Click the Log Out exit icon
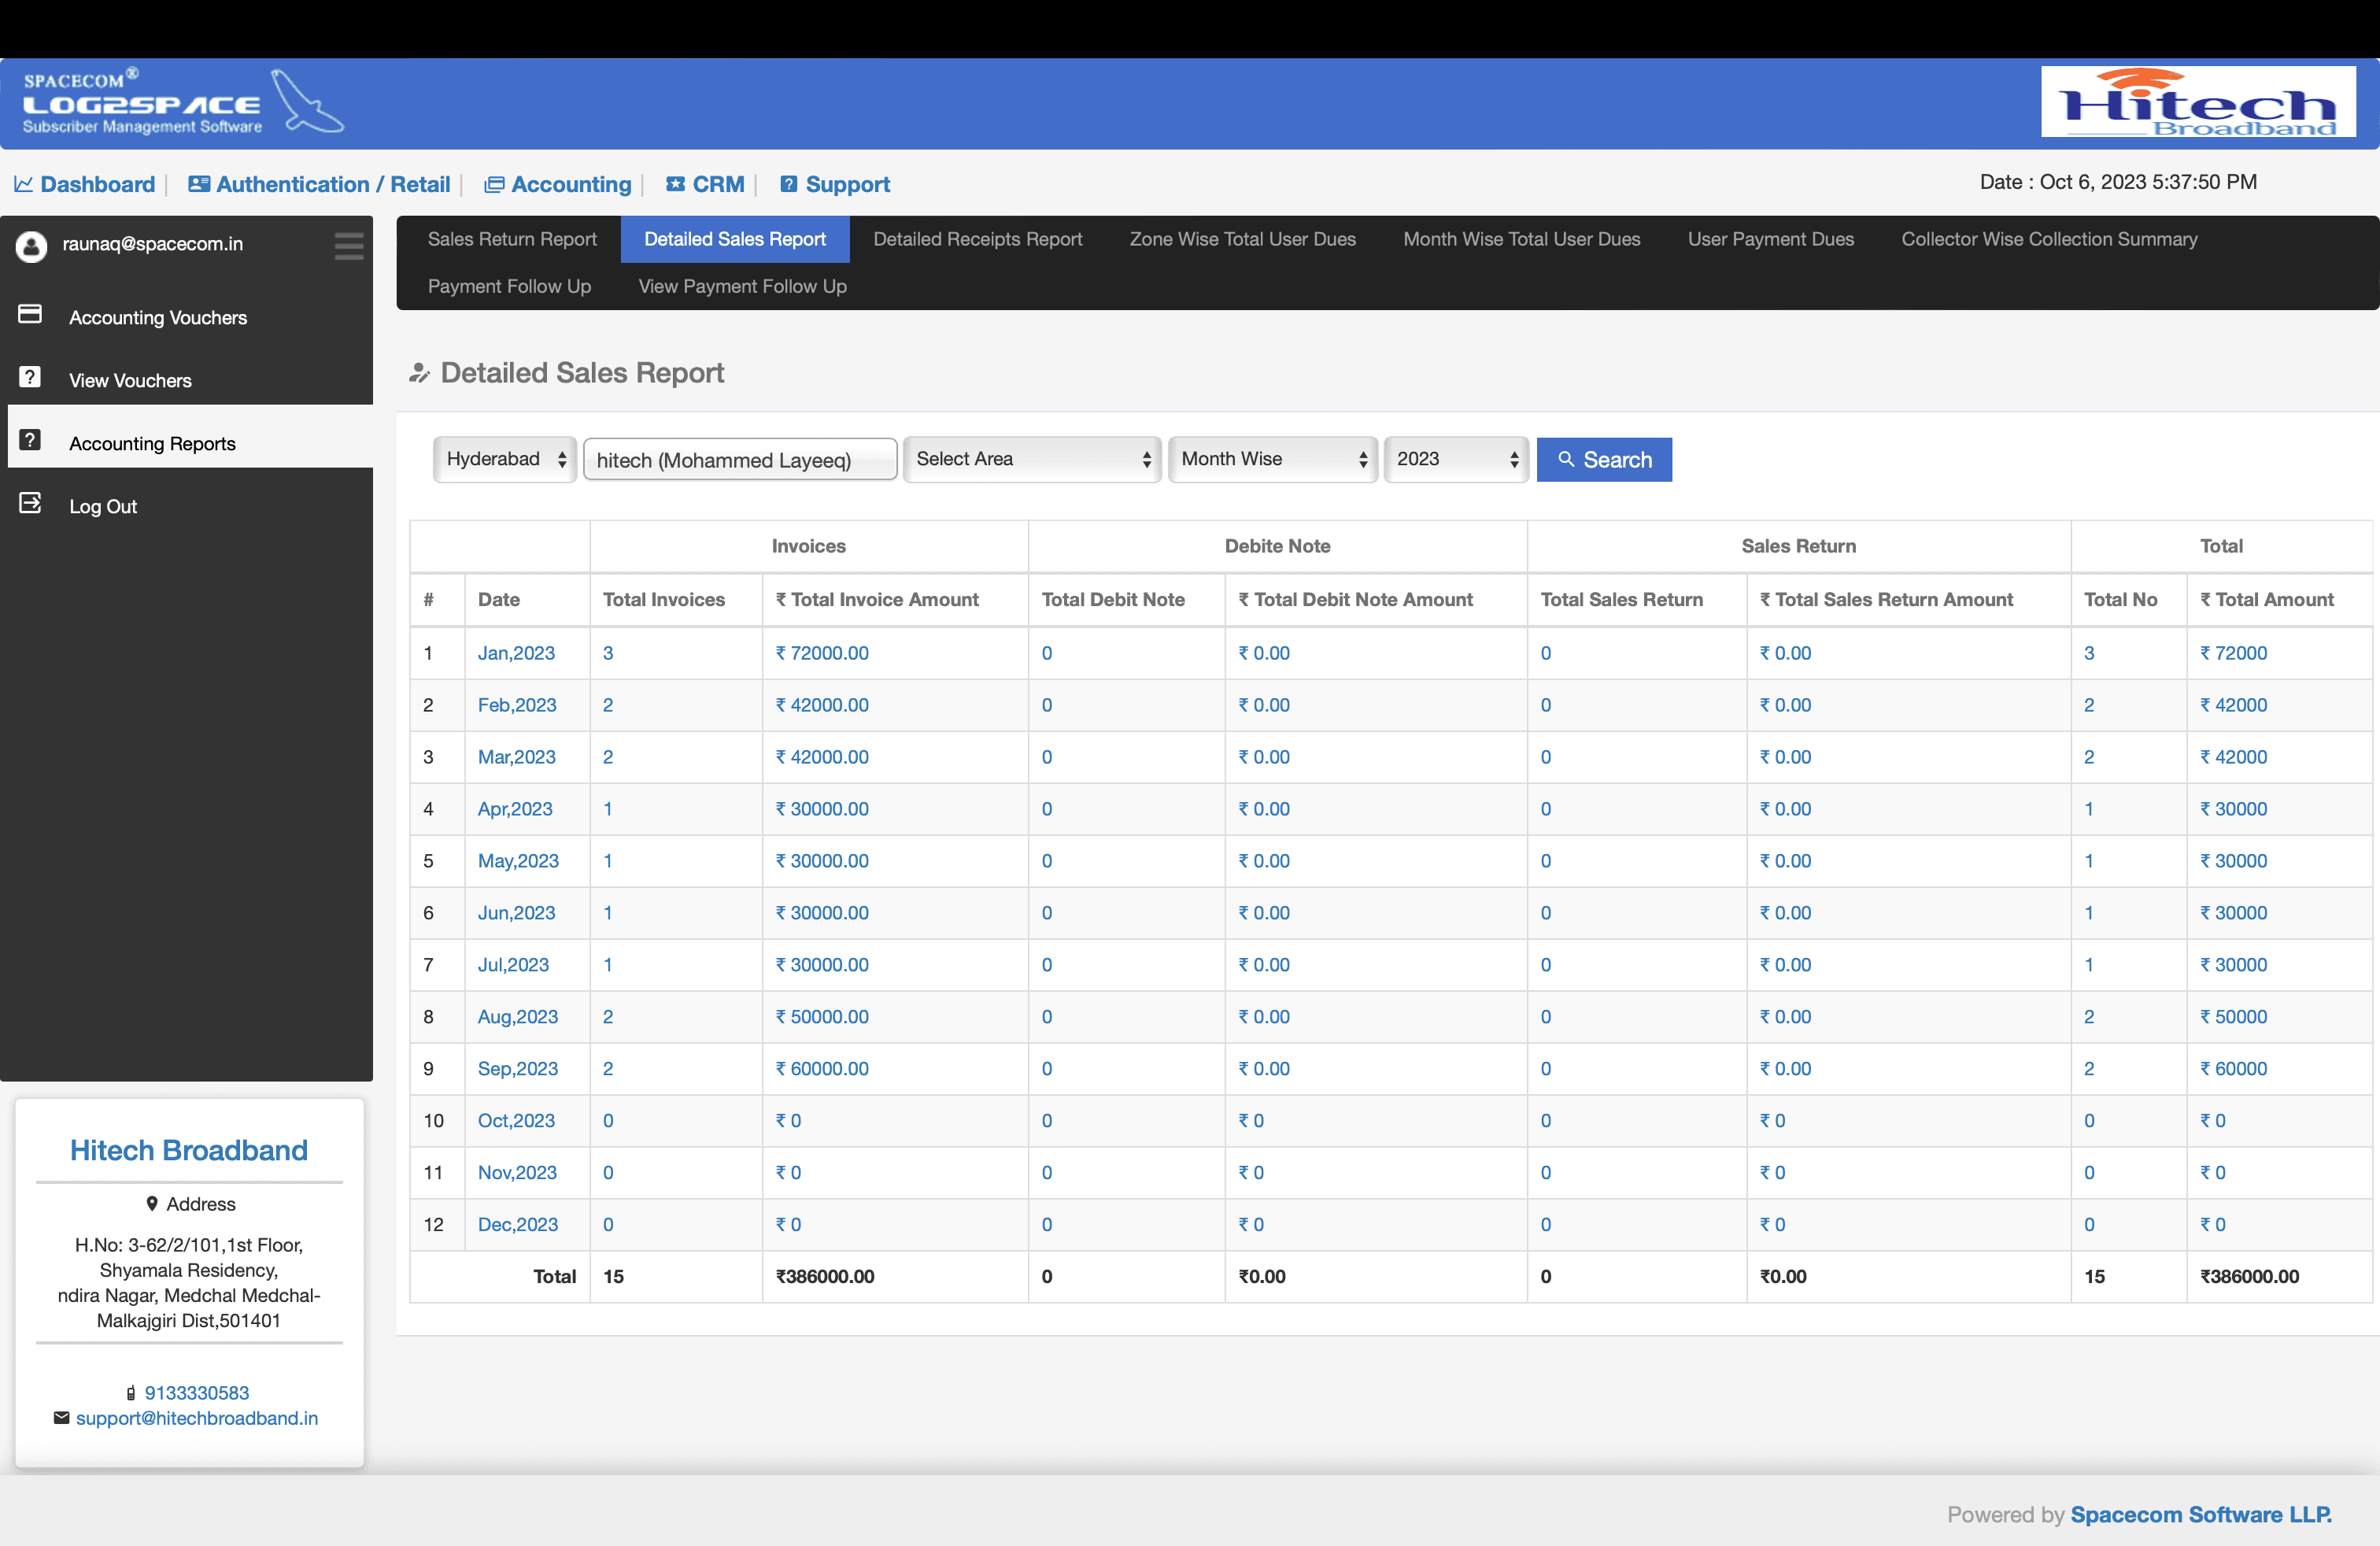2380x1546 pixels. click(30, 504)
